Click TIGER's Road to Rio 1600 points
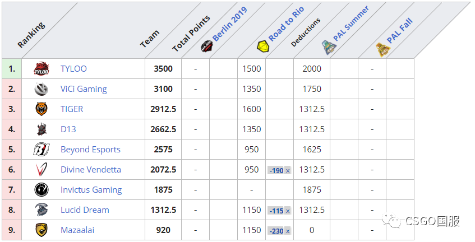Screen dimensions: 475x242 [251, 109]
